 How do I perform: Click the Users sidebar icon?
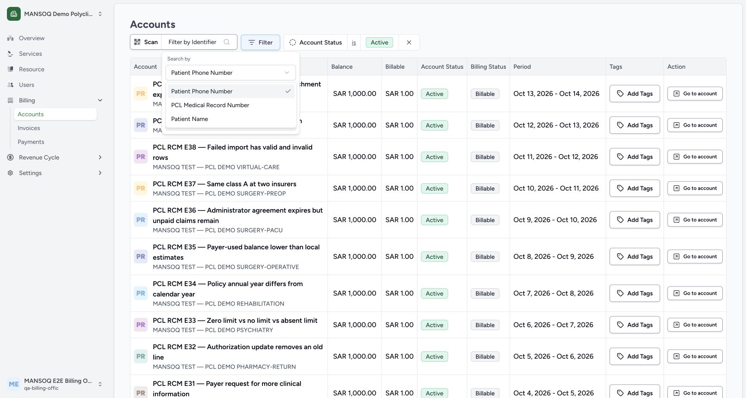(x=10, y=85)
